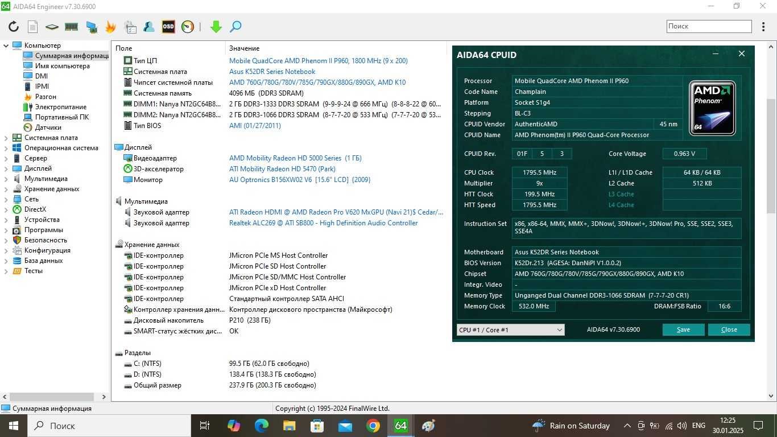Click the magnifier search toolbar icon
The width and height of the screenshot is (777, 437).
235,26
